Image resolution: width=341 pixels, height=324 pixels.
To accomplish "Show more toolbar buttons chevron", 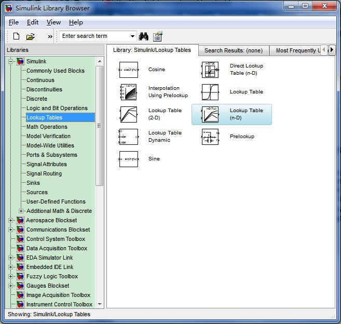I will click(x=50, y=36).
